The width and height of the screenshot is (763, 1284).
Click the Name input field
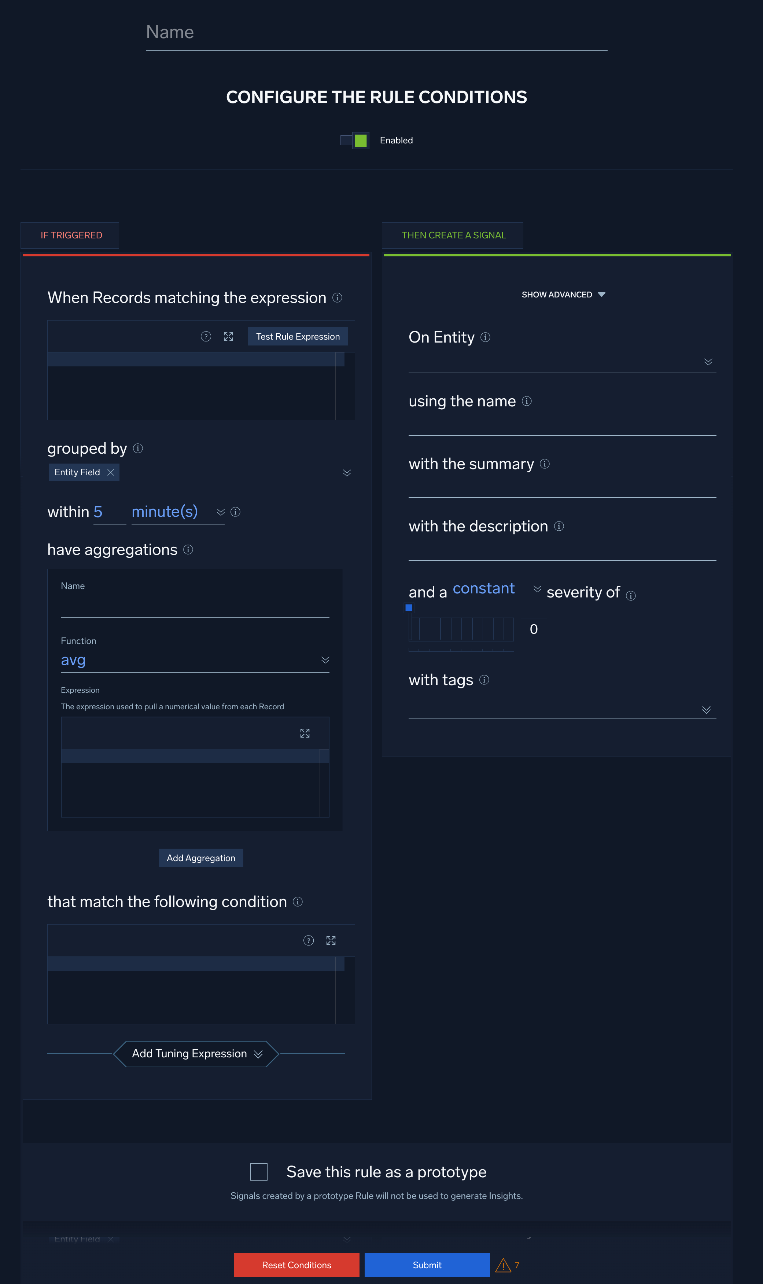[376, 32]
